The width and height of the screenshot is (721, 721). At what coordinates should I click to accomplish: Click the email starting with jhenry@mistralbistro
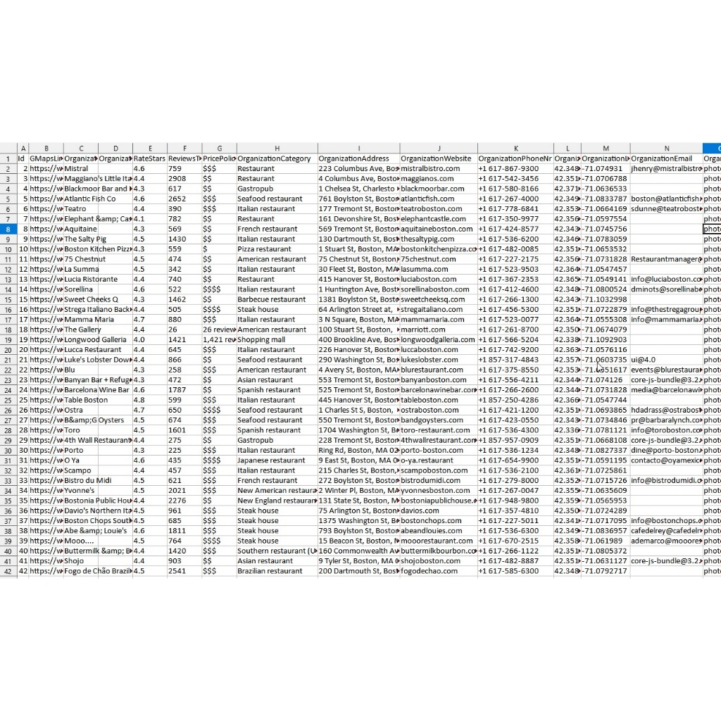pyautogui.click(x=666, y=169)
